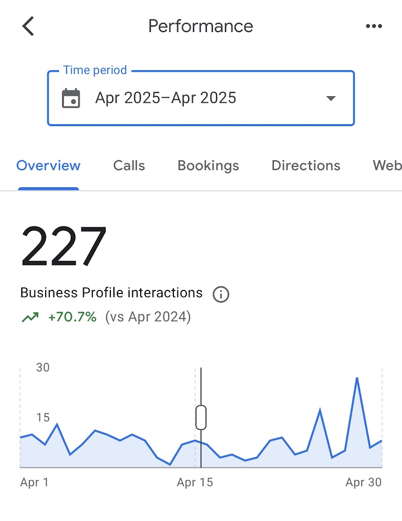Click the (vs Apr 2024) comparison text
The width and height of the screenshot is (402, 521).
tap(148, 317)
